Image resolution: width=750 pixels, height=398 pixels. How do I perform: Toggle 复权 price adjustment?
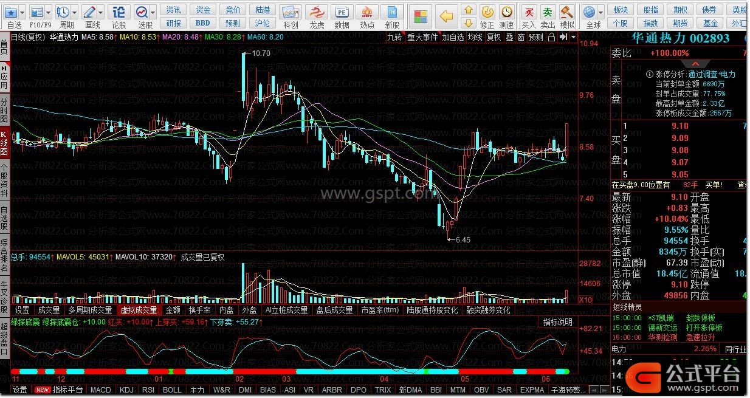pos(494,37)
